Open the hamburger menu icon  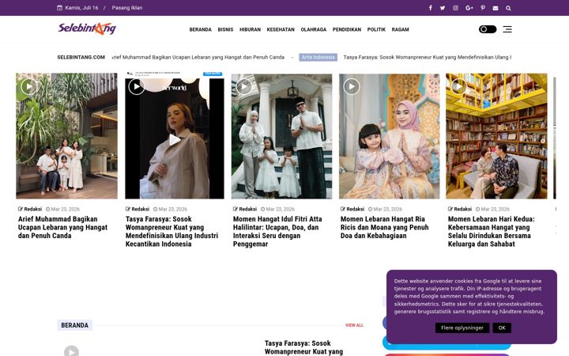click(x=507, y=29)
